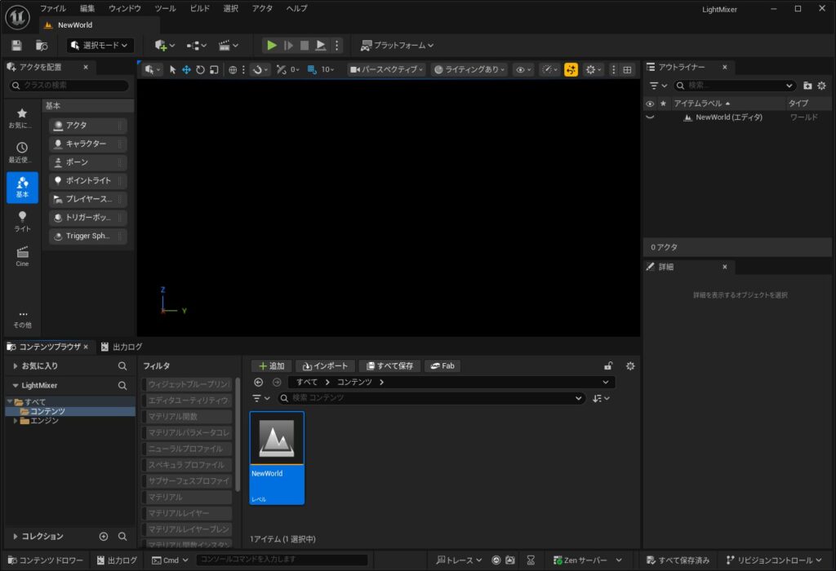The width and height of the screenshot is (836, 571).
Task: Toggle visibility eye for NewWorld in Outliner
Action: click(650, 117)
